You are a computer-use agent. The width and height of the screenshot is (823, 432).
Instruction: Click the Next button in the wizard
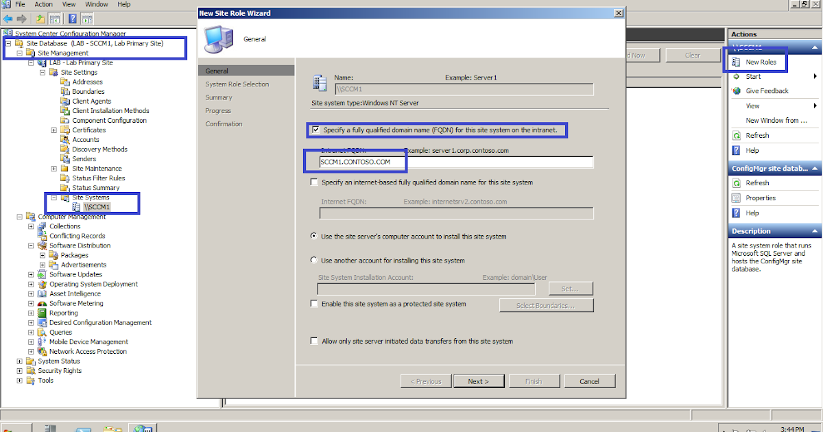pos(479,381)
